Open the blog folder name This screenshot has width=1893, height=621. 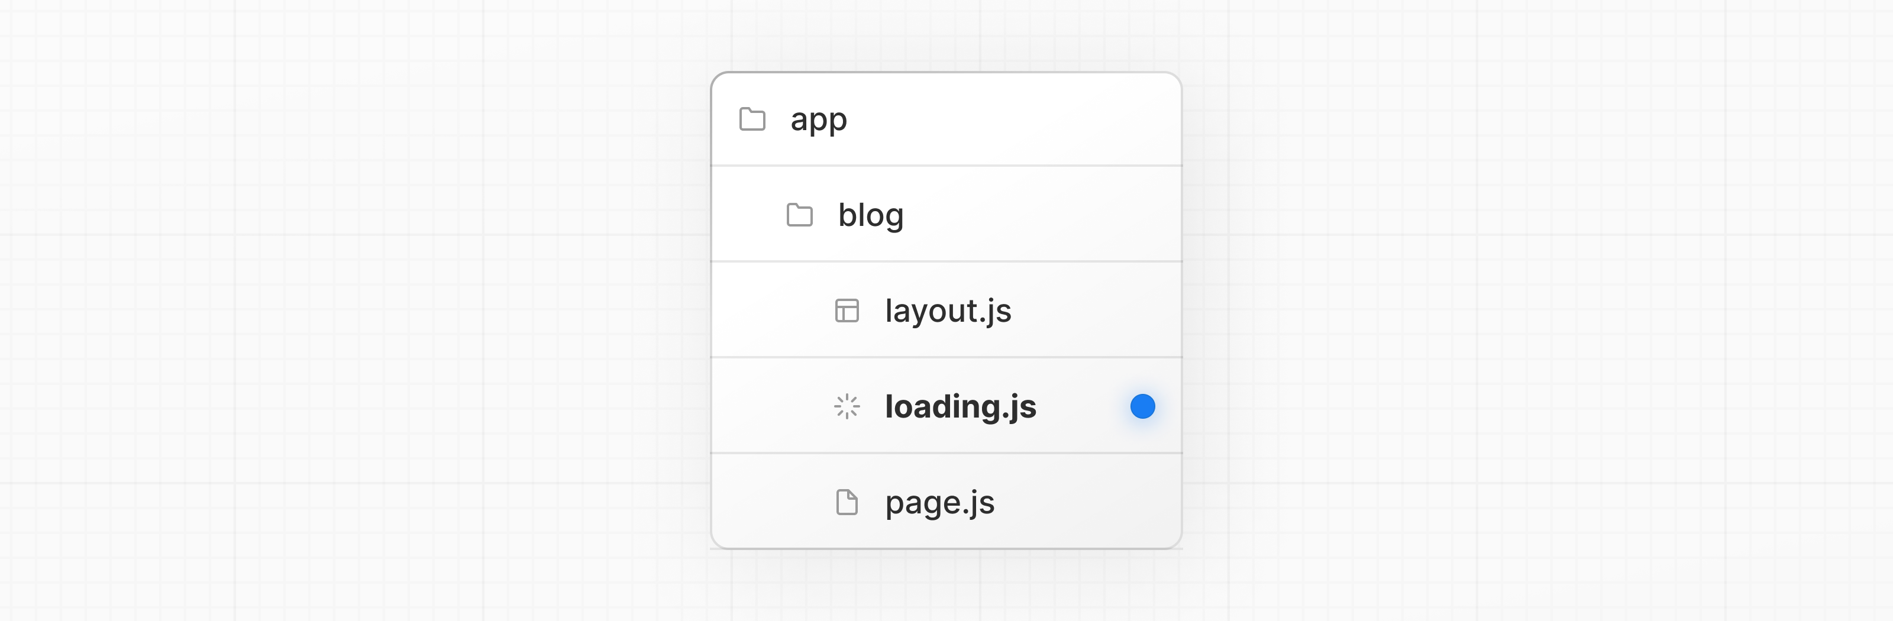pyautogui.click(x=870, y=215)
